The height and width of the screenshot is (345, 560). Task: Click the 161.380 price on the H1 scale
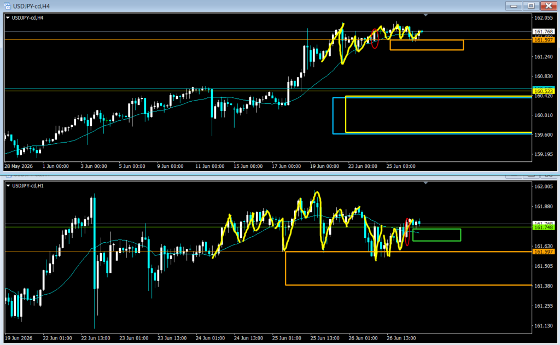pyautogui.click(x=544, y=286)
